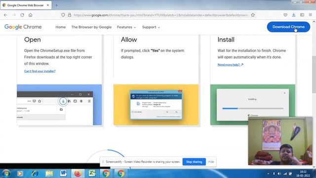Go back using Firefox back arrow
316x178 pixels.
5,15
